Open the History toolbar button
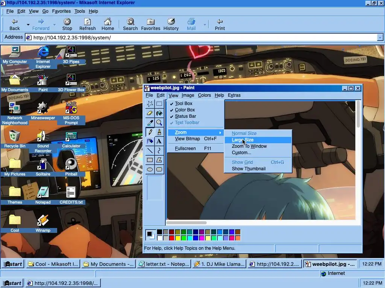Viewport: 385px width, 288px height. 171,24
